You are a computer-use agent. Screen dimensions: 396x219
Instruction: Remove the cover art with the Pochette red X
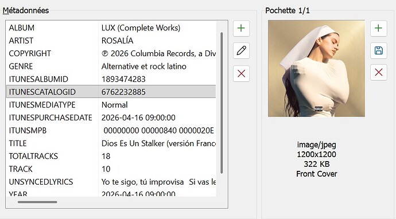pyautogui.click(x=378, y=72)
